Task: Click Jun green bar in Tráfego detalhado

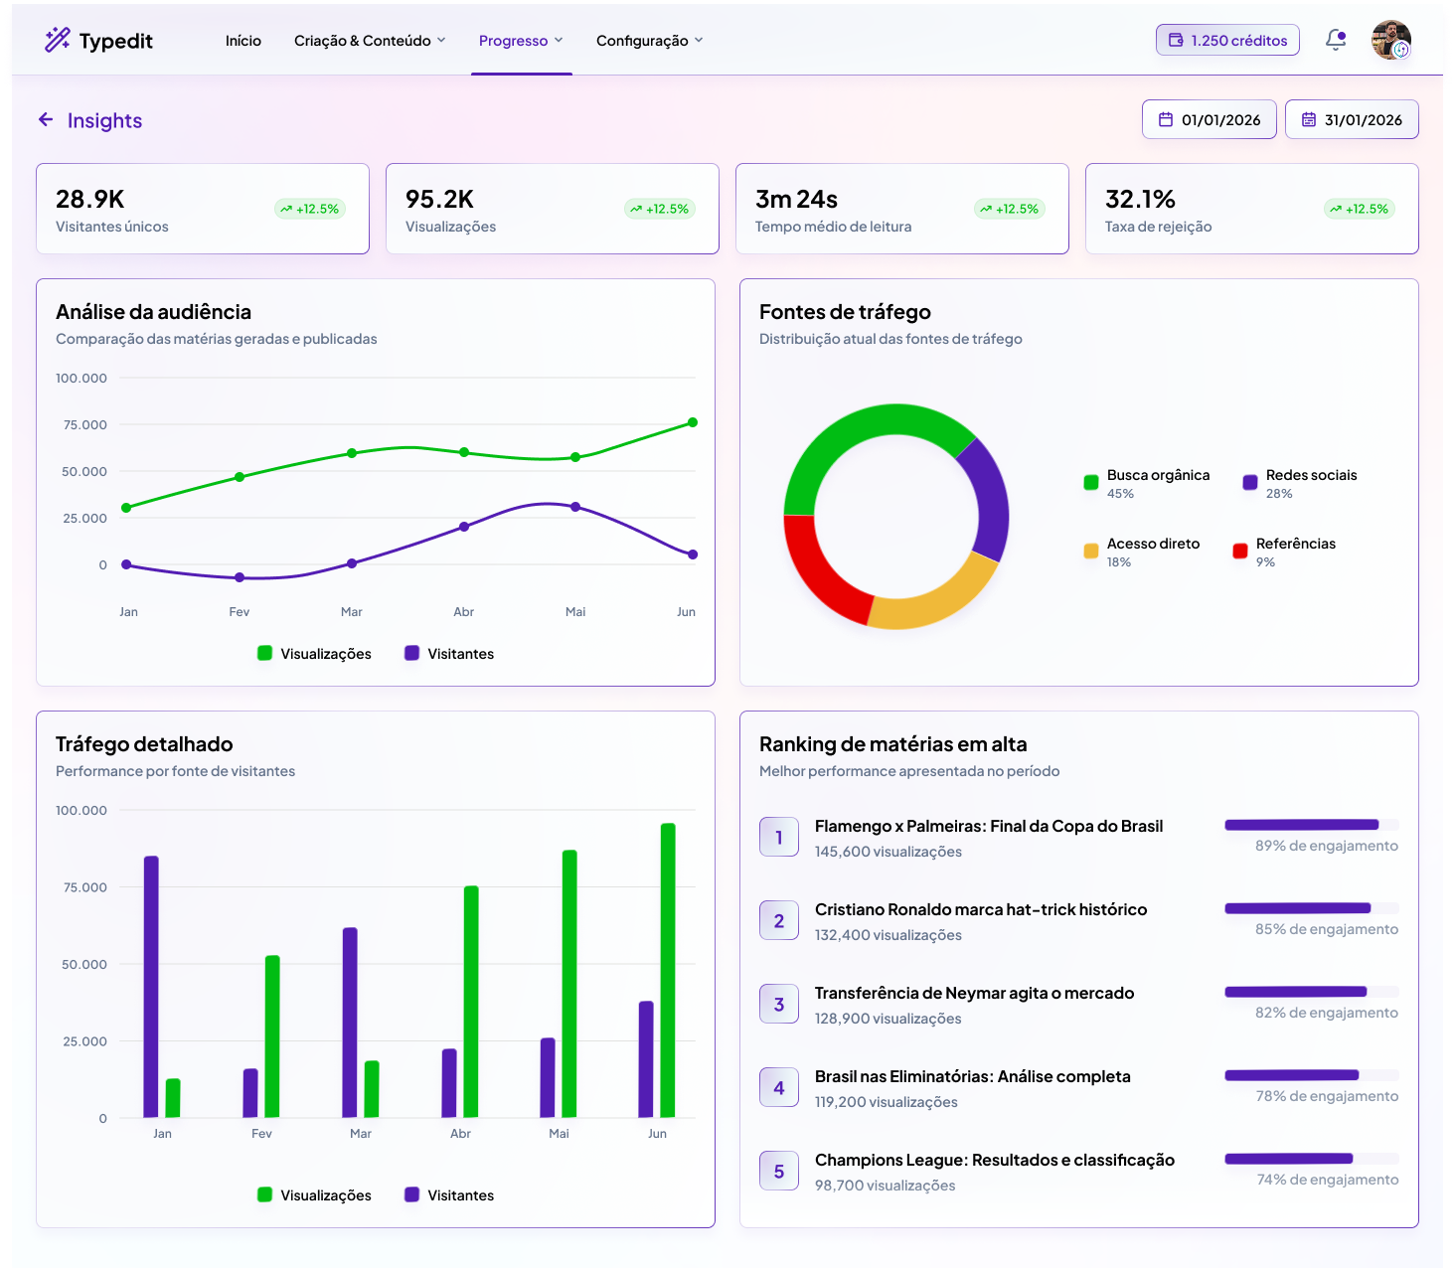Action: (x=668, y=970)
